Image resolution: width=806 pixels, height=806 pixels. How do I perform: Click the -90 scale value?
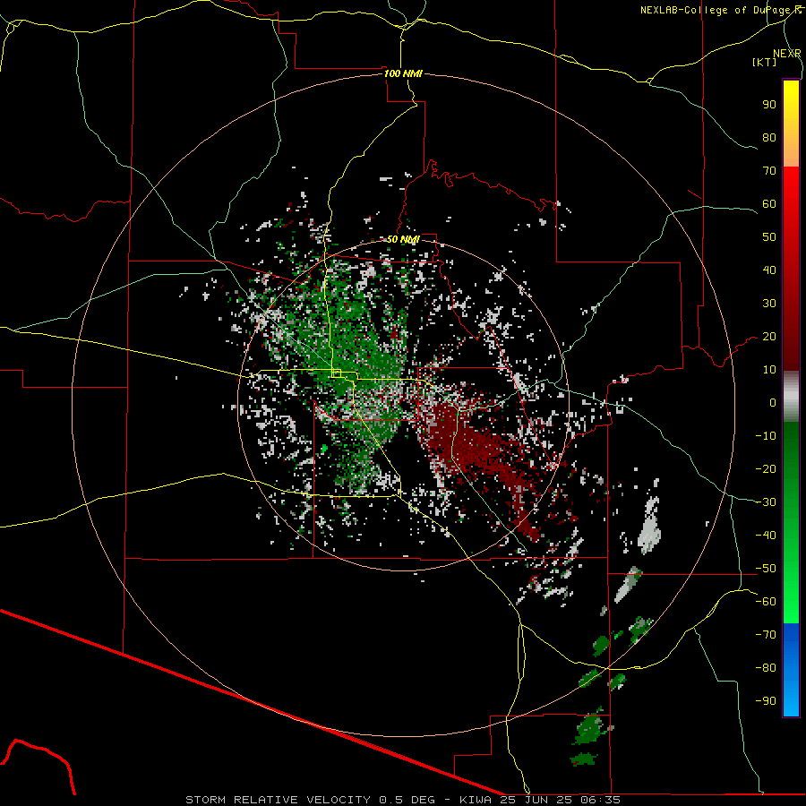click(x=766, y=701)
